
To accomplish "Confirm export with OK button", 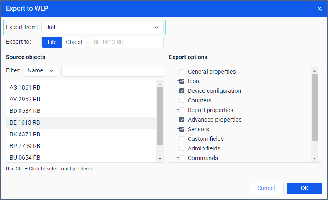I will (304, 188).
